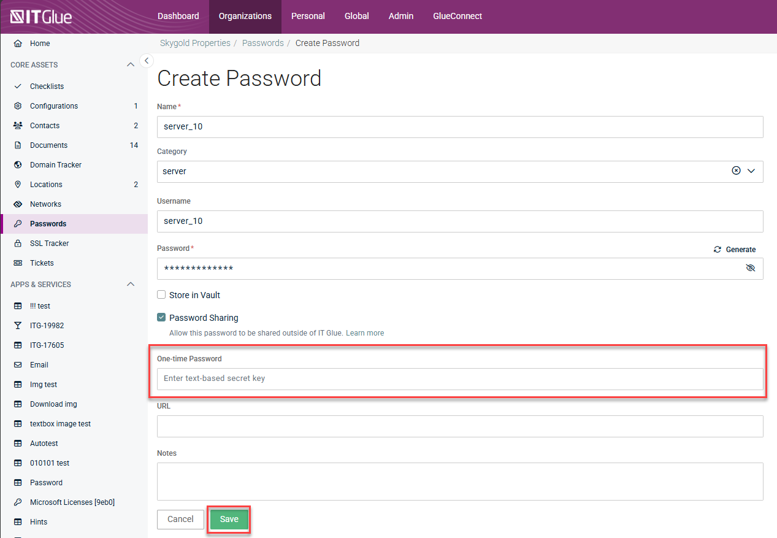
Task: Enable the Store in Vault checkbox
Action: tap(161, 294)
